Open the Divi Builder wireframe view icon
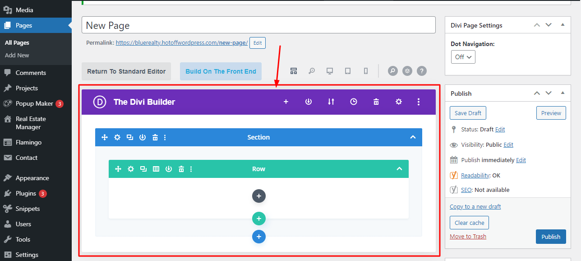This screenshot has height=261, width=581. tap(294, 71)
